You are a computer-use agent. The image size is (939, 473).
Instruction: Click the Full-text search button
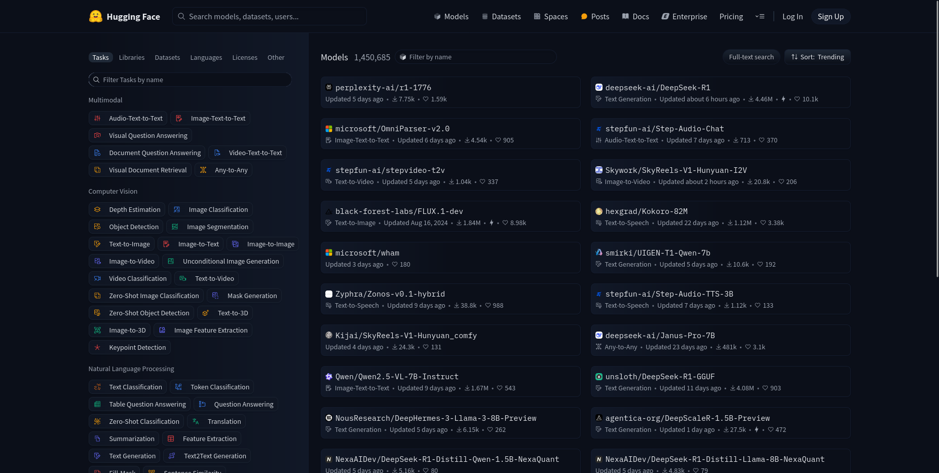[x=751, y=57]
